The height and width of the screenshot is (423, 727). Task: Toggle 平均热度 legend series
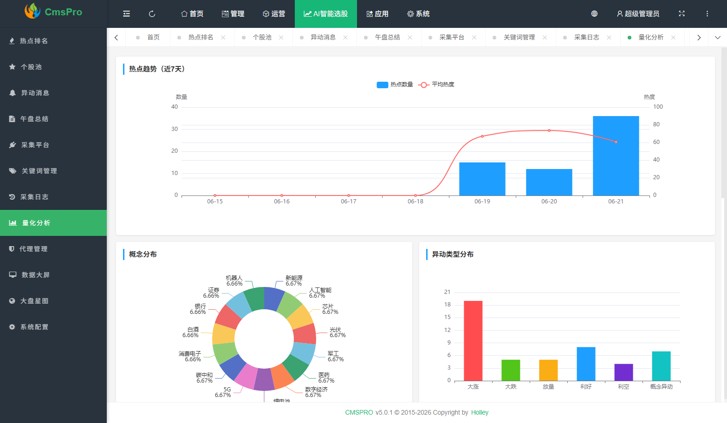coord(436,85)
